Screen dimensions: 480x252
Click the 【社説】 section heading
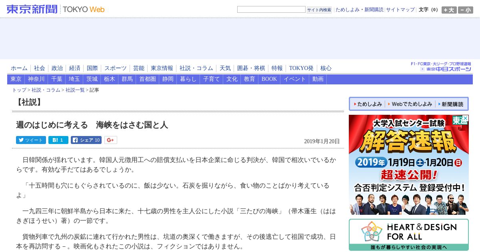(29, 102)
